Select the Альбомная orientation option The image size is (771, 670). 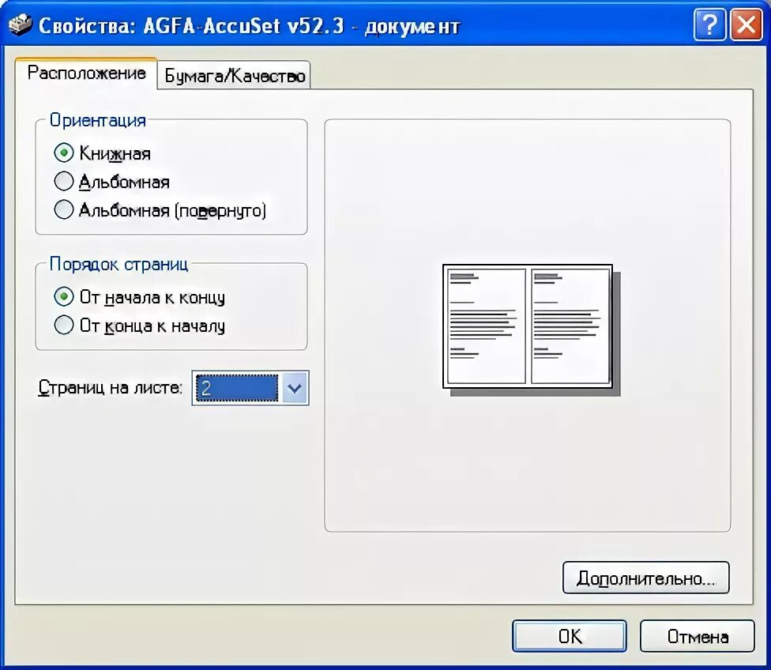pos(63,182)
